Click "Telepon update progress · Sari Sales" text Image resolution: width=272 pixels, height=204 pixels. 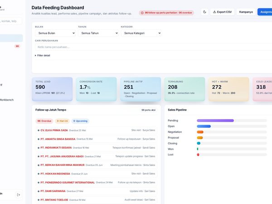[x=135, y=156]
